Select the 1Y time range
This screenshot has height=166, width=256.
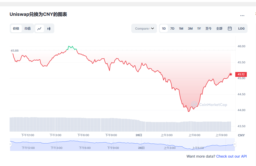point(199,29)
